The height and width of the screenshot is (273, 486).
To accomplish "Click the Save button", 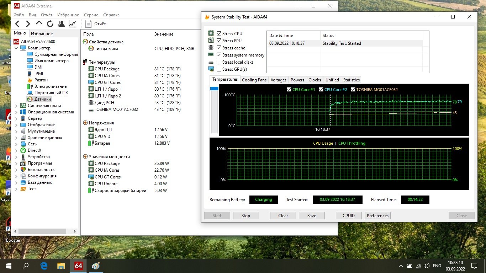I will pos(312,216).
